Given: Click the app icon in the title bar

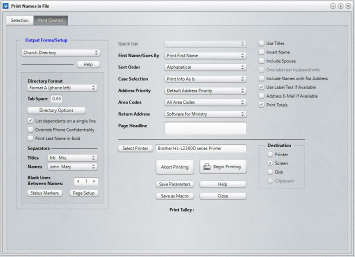Looking at the screenshot, I should tap(6, 5).
